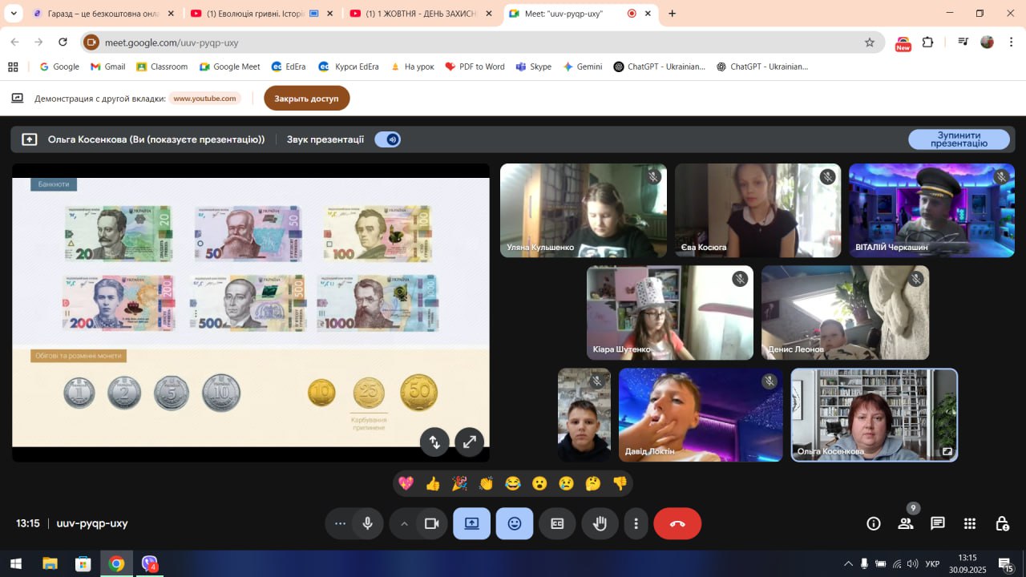Open the activities grid icon

coord(969,523)
